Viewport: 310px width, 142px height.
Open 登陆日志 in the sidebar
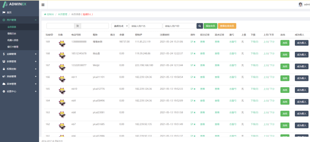point(19,34)
